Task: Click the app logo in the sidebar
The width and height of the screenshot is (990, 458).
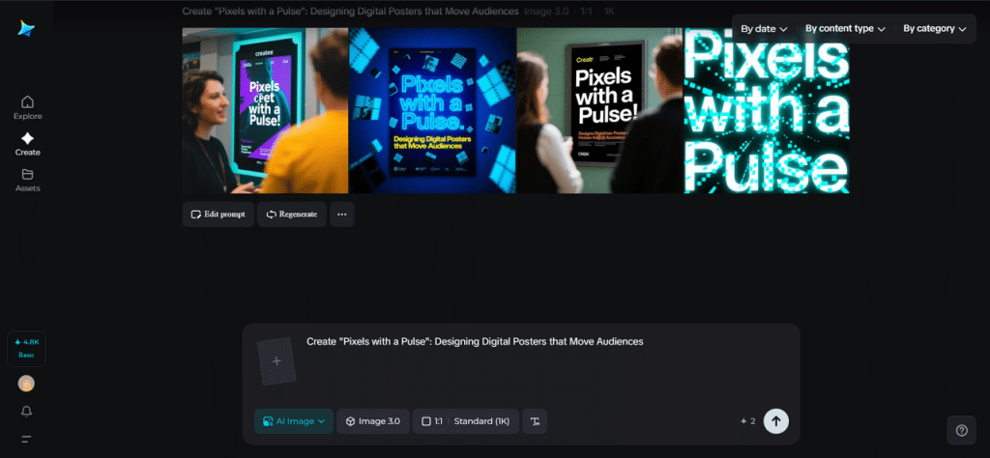Action: pyautogui.click(x=26, y=28)
